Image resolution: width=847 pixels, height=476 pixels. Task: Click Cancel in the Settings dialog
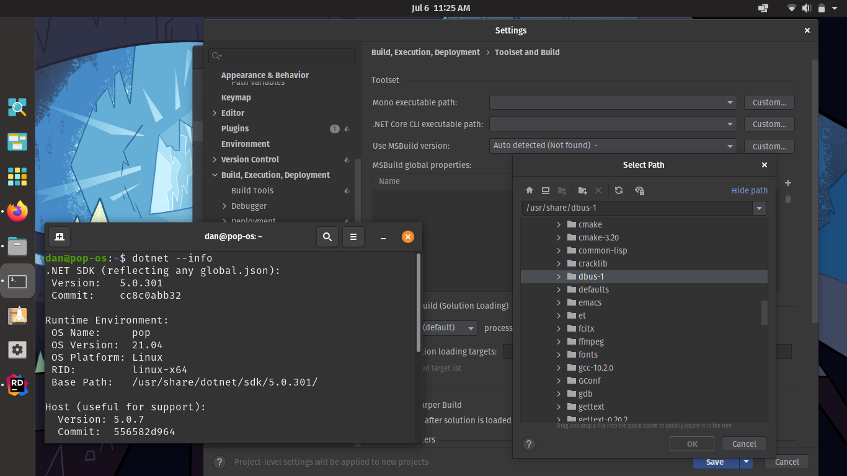[x=787, y=462]
